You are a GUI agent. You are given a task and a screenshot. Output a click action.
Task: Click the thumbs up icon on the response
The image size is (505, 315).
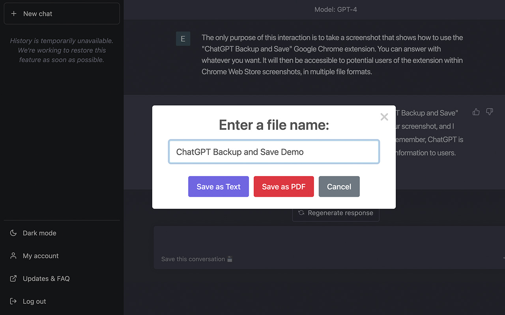coord(476,112)
